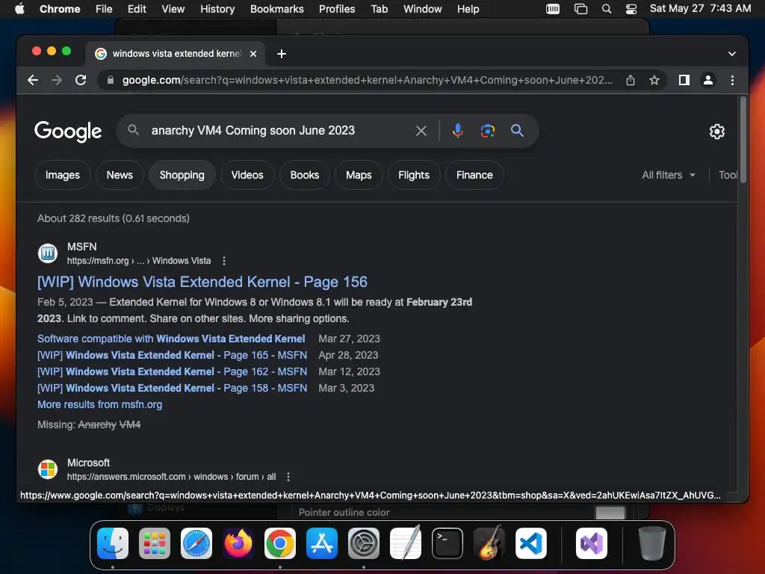Open the Windows Vista Extended Kernel Page 156 result
This screenshot has height=574, width=765.
[202, 282]
